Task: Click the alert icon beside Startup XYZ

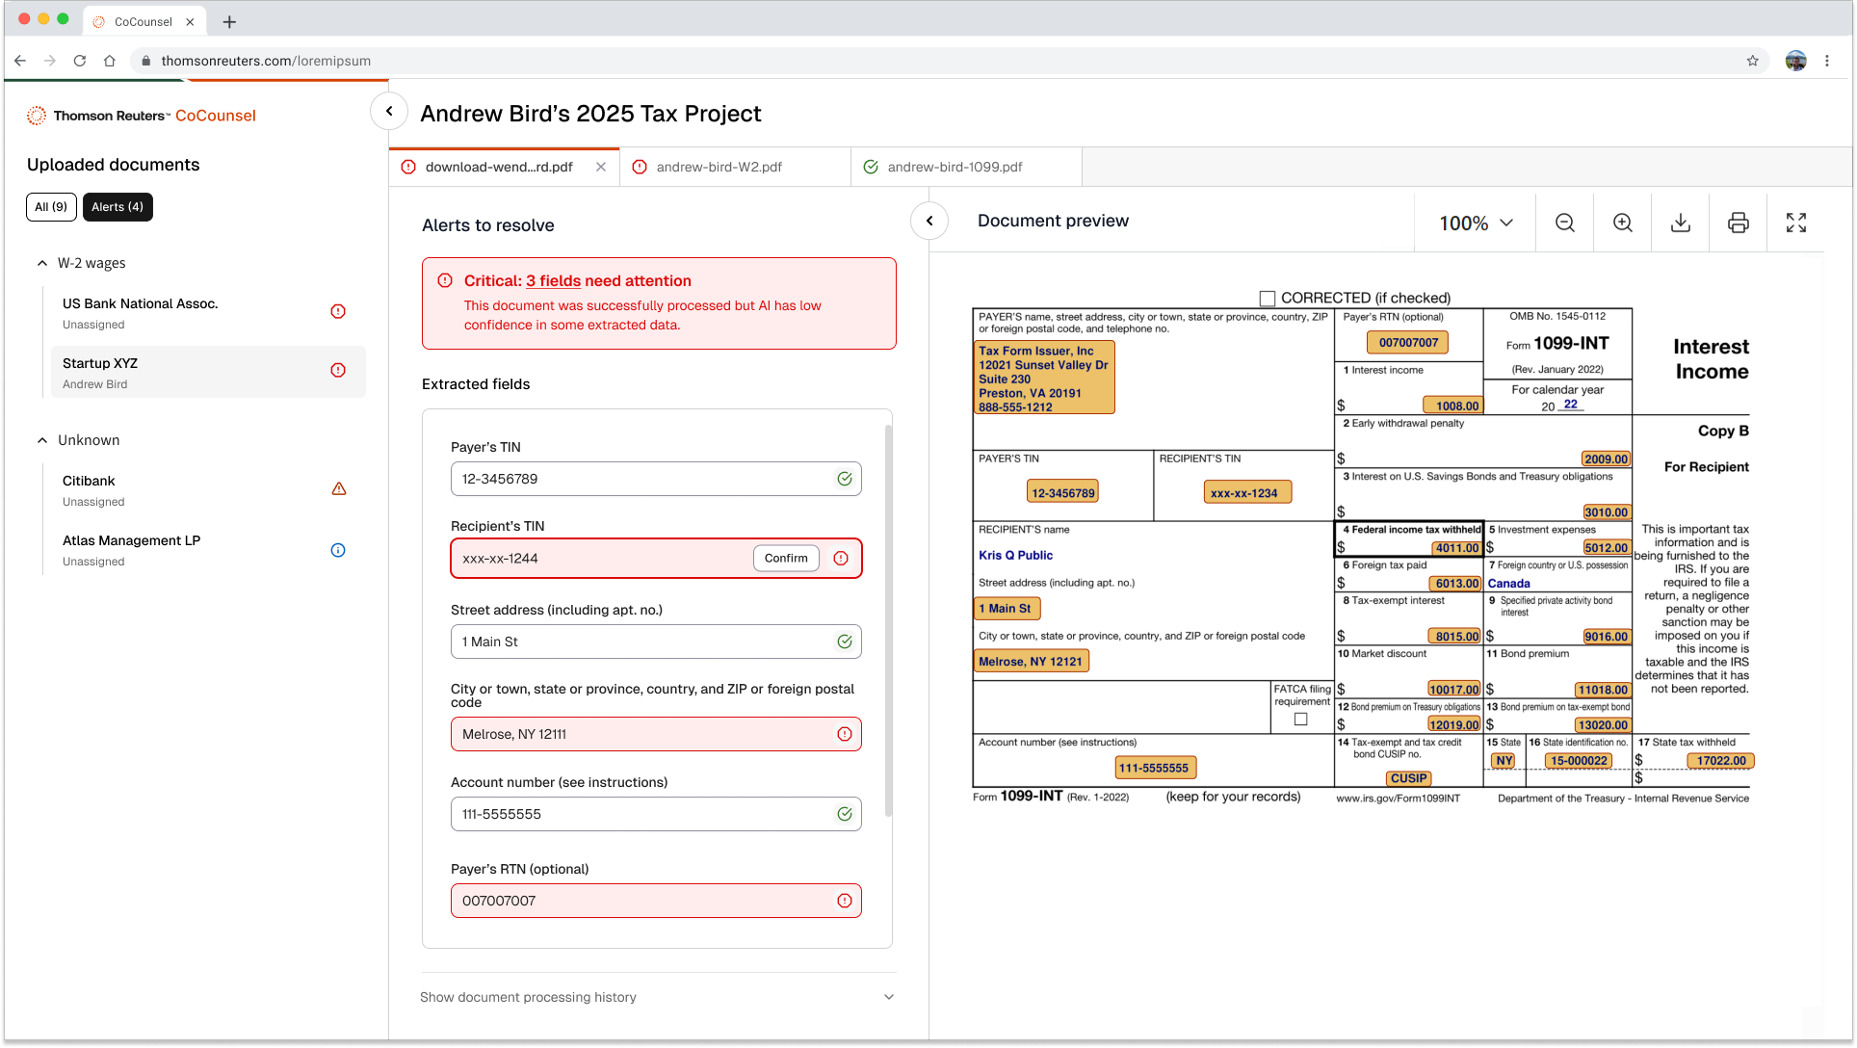Action: tap(337, 369)
